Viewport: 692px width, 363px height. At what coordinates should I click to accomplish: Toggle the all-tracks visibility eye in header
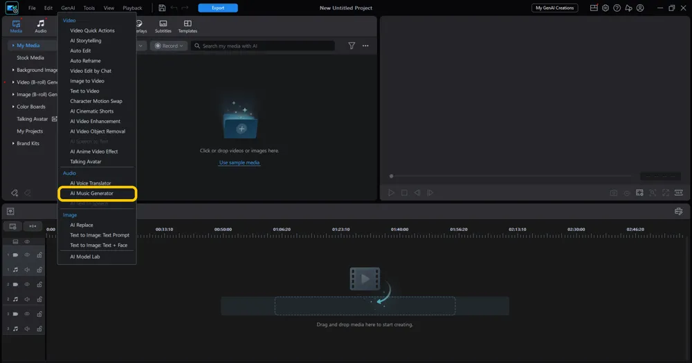pos(27,242)
